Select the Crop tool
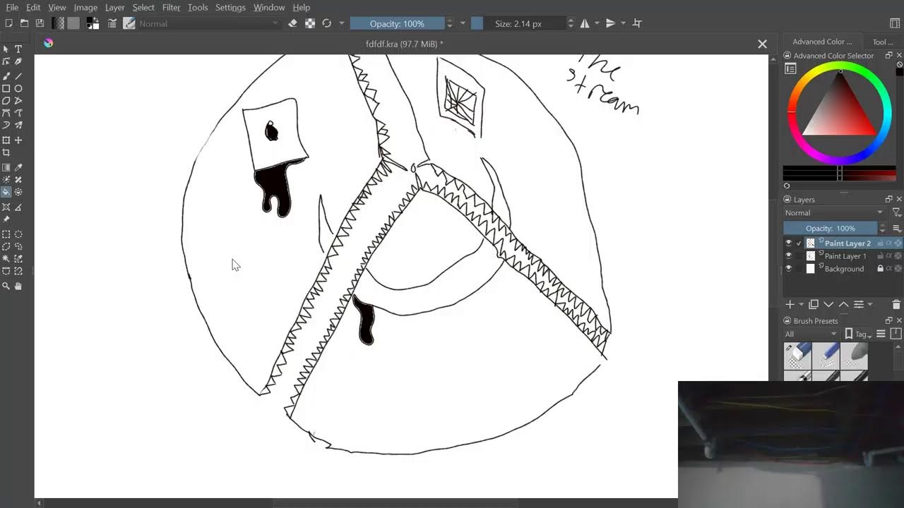The image size is (904, 508). (x=6, y=152)
